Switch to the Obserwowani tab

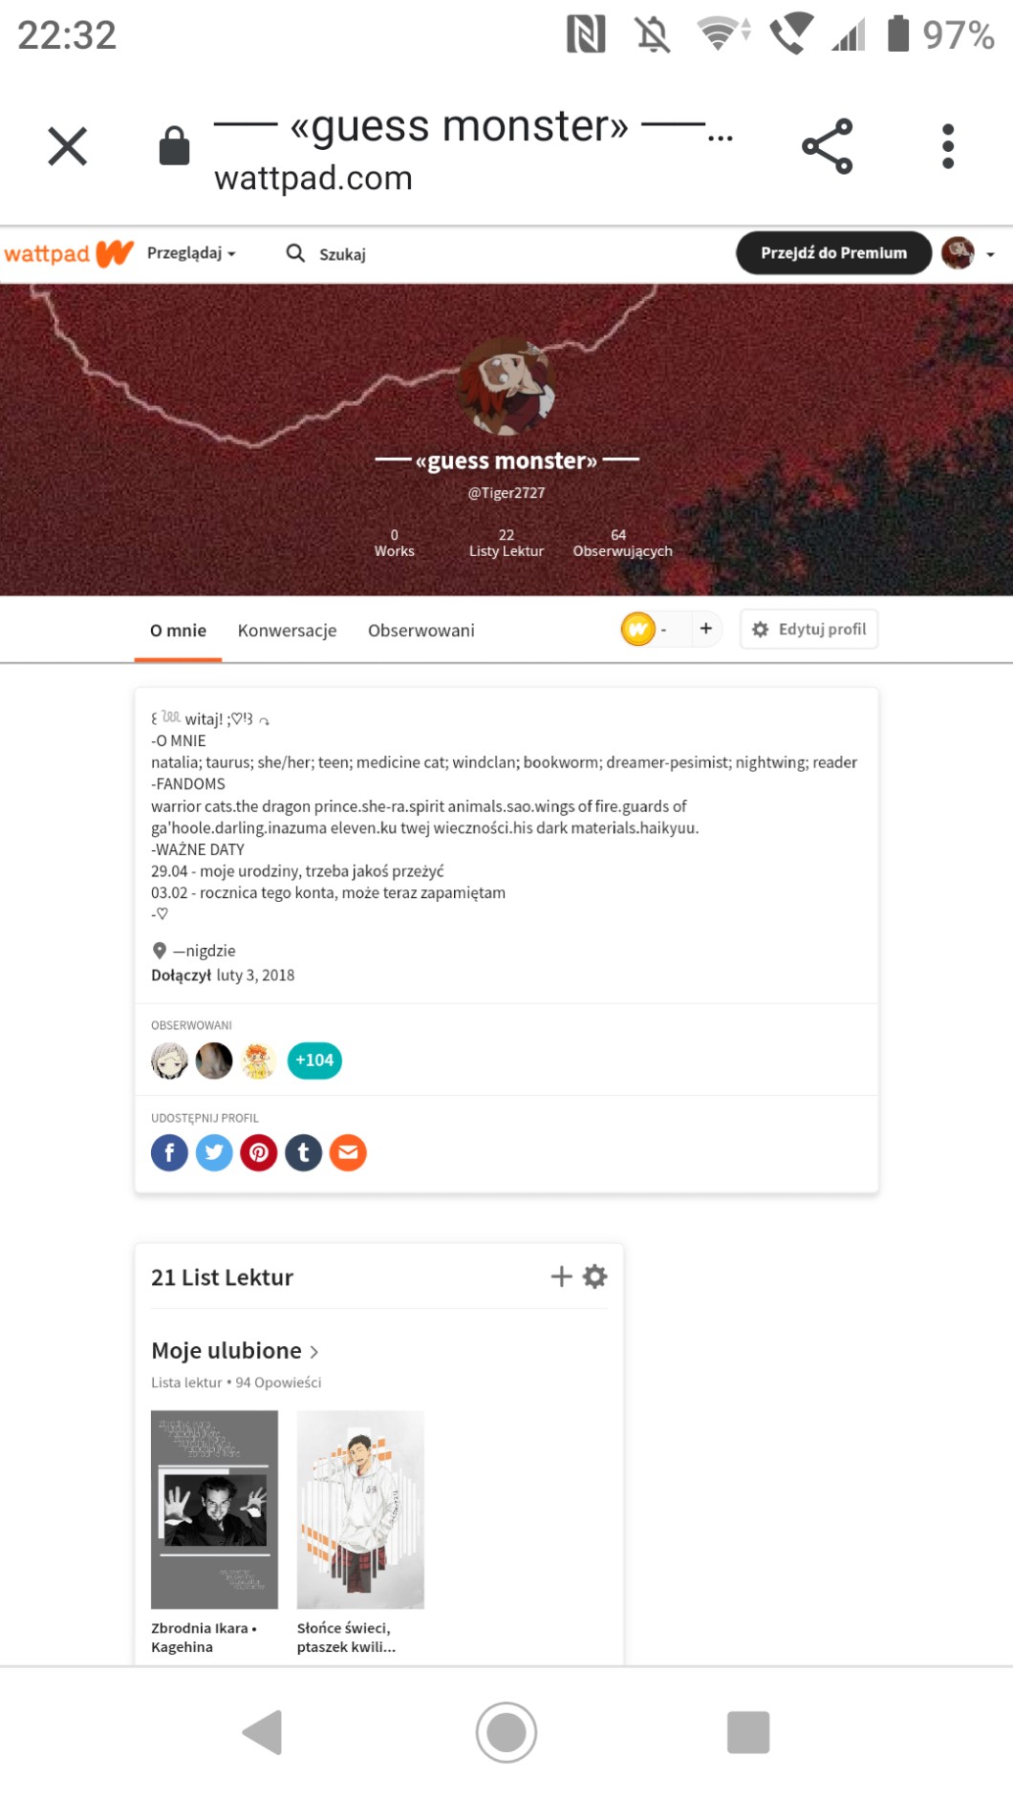click(421, 631)
